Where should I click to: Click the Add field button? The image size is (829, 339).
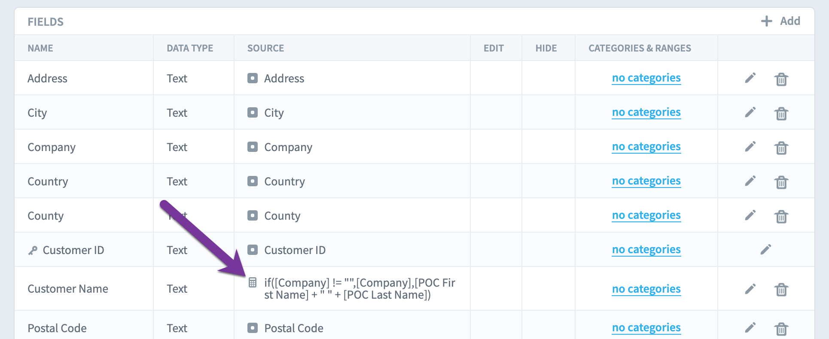click(780, 21)
